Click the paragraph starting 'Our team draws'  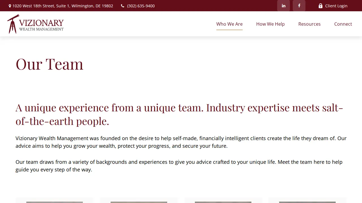[179, 166]
